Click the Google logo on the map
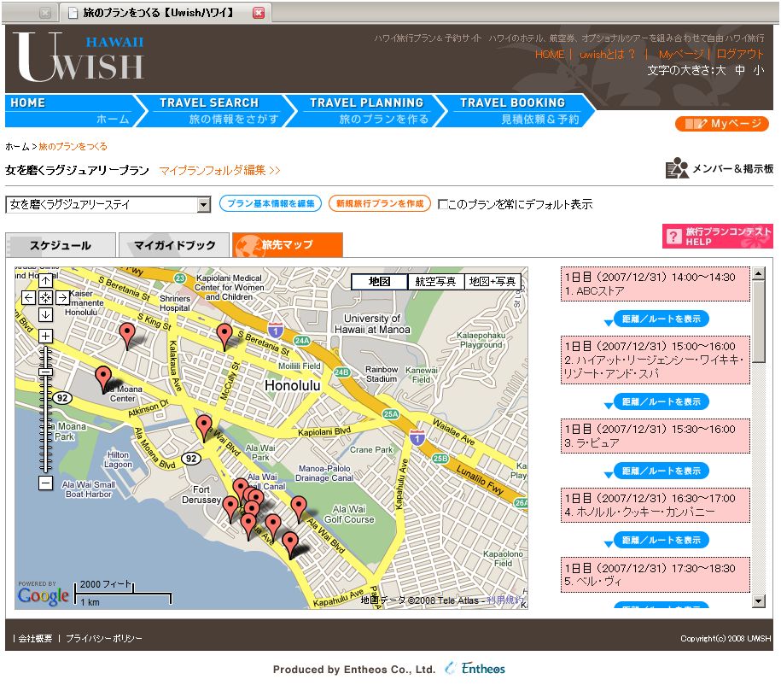The image size is (781, 685). (x=43, y=595)
